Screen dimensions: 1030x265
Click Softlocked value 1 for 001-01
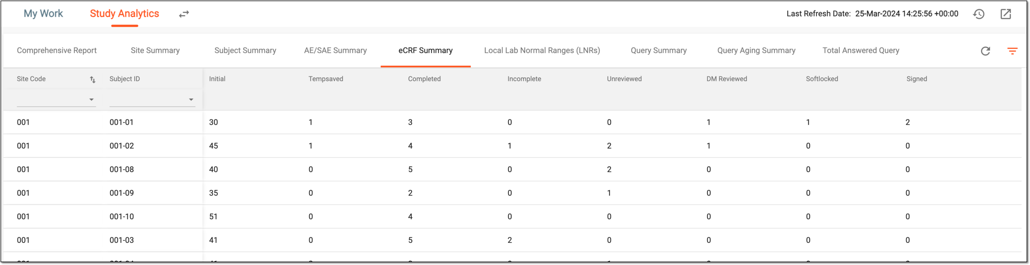pos(808,122)
